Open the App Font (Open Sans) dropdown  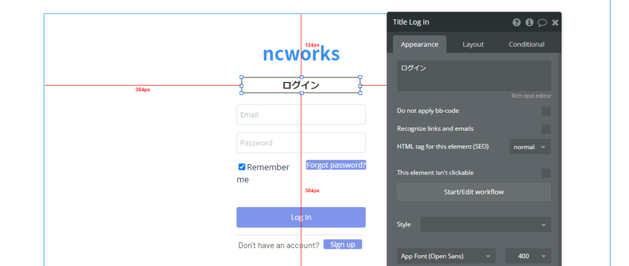[446, 256]
